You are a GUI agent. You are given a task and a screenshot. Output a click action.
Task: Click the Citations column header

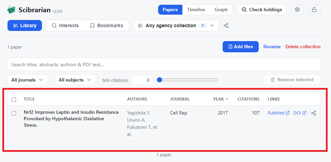[248, 99]
